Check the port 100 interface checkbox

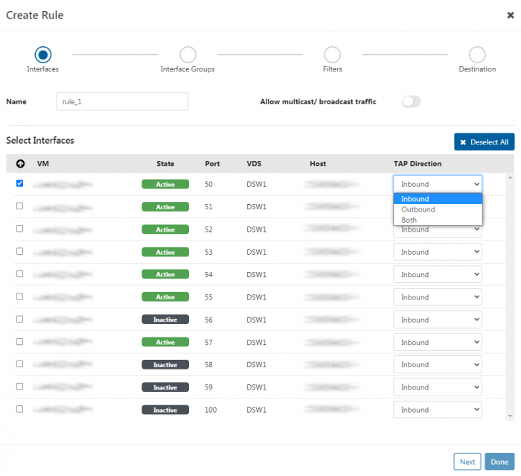point(19,409)
